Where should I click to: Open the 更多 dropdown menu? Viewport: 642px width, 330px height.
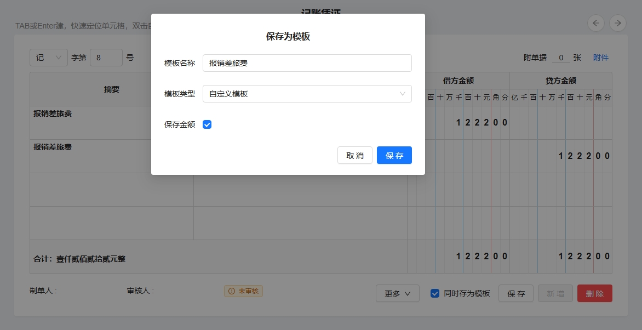(397, 293)
